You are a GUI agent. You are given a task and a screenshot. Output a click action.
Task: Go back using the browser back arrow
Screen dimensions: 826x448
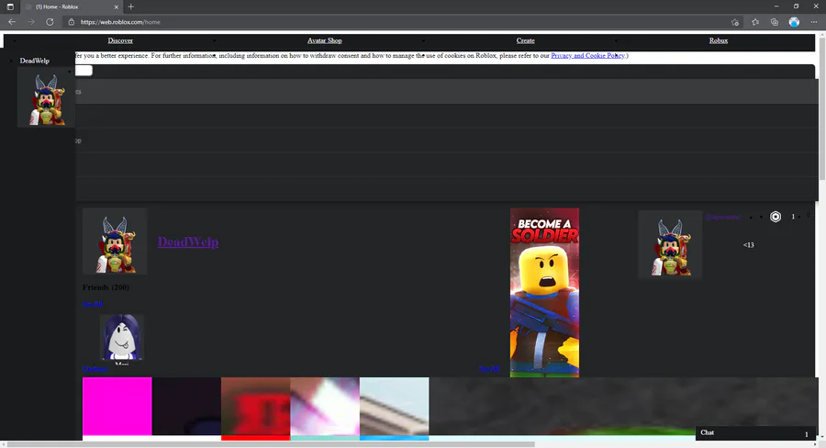[x=12, y=22]
